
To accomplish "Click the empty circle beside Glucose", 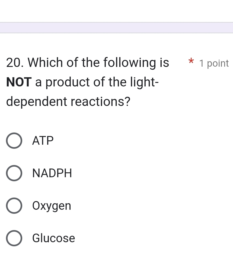I will click(14, 238).
